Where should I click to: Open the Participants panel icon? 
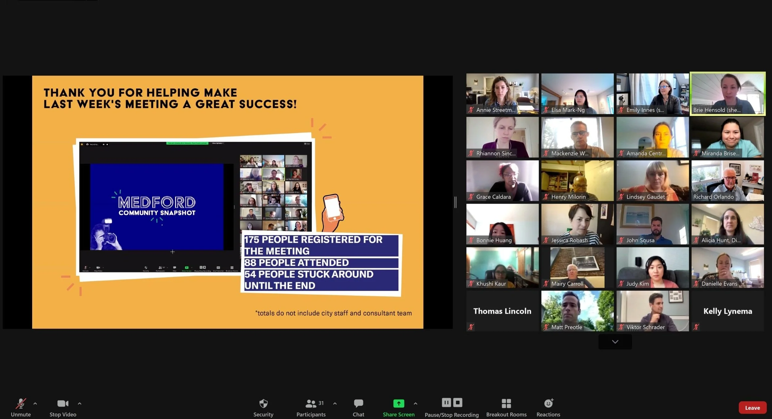(x=311, y=404)
